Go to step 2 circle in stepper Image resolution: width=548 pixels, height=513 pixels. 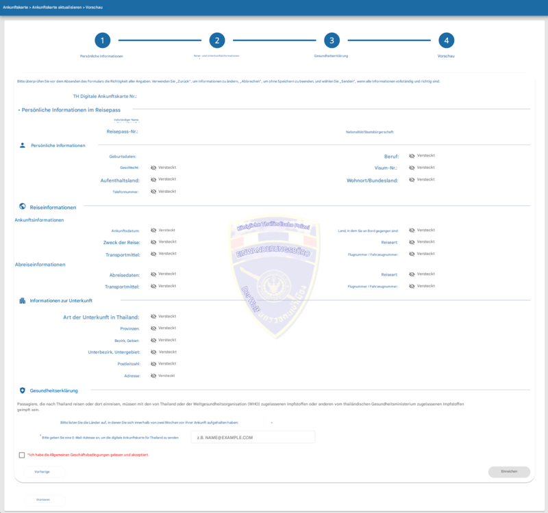(x=217, y=40)
